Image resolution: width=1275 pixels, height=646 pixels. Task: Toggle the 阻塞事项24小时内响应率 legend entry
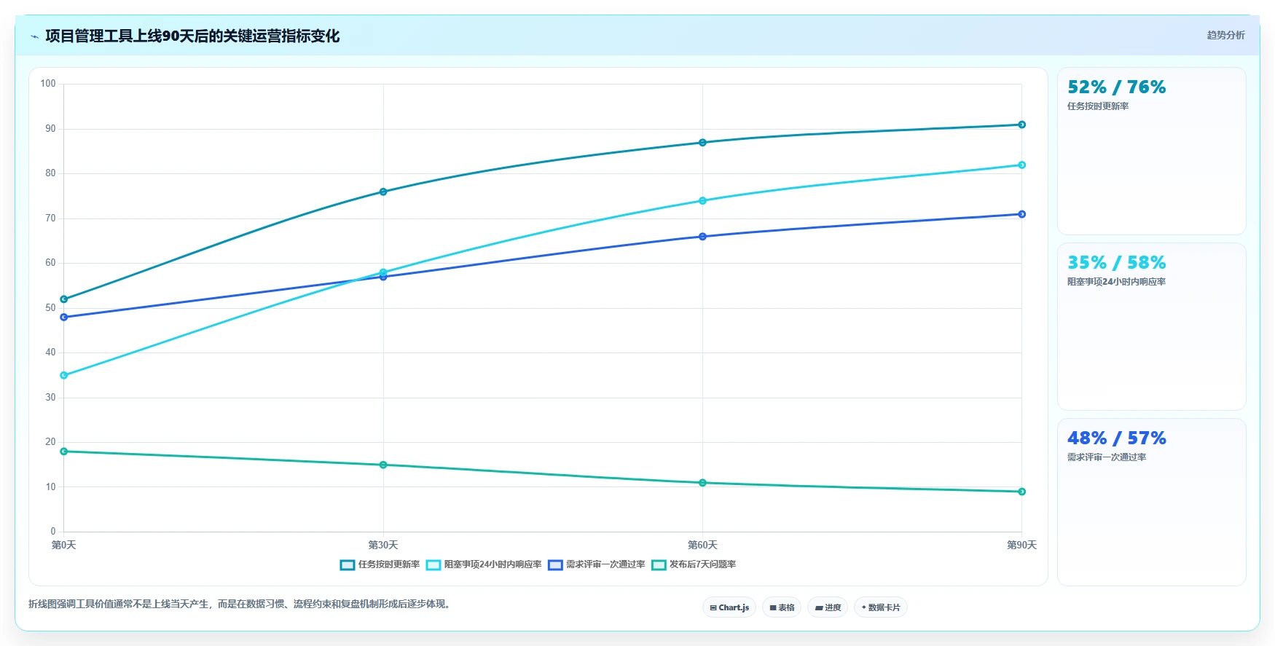tap(484, 564)
